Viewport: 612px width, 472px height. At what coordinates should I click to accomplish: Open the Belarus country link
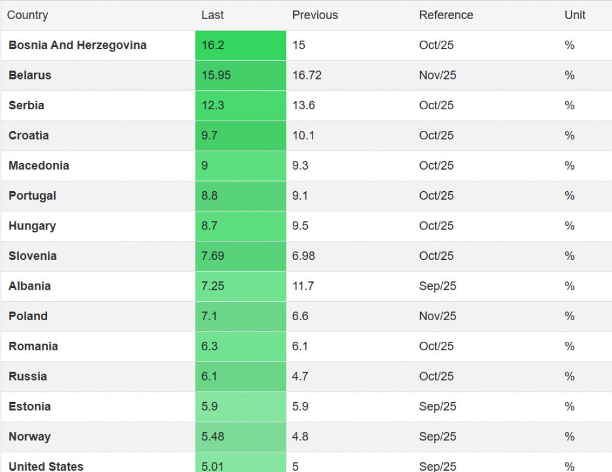tap(30, 75)
